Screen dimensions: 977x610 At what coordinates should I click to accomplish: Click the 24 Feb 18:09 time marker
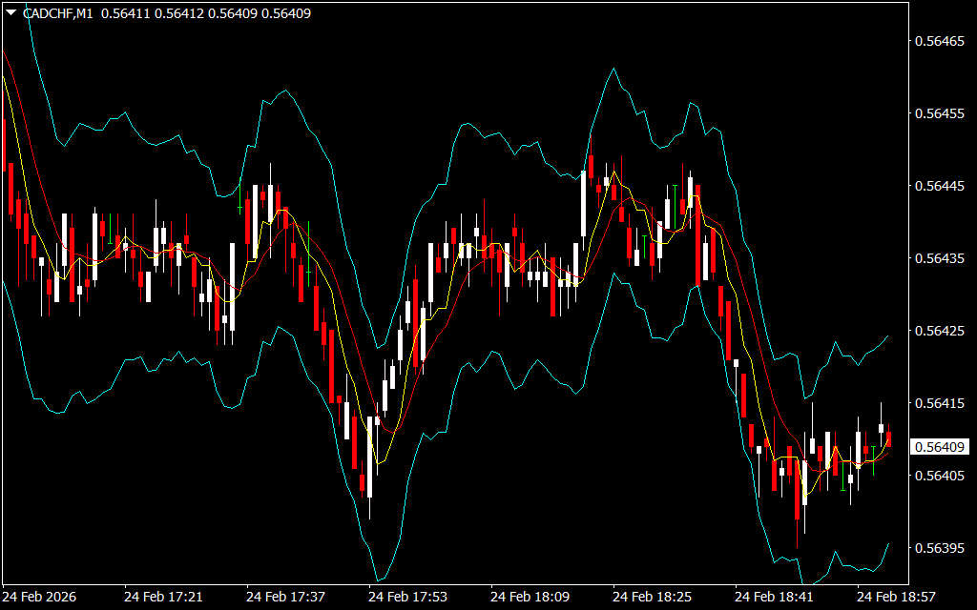[x=530, y=597]
